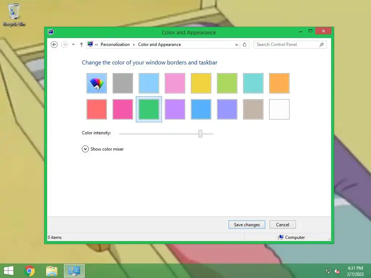
Task: Click the Forward navigation arrow
Action: point(64,45)
